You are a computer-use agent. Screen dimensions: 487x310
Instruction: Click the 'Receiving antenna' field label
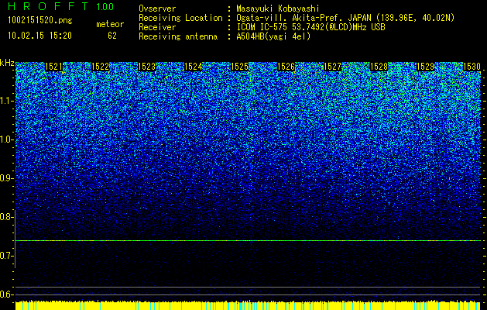(x=178, y=36)
